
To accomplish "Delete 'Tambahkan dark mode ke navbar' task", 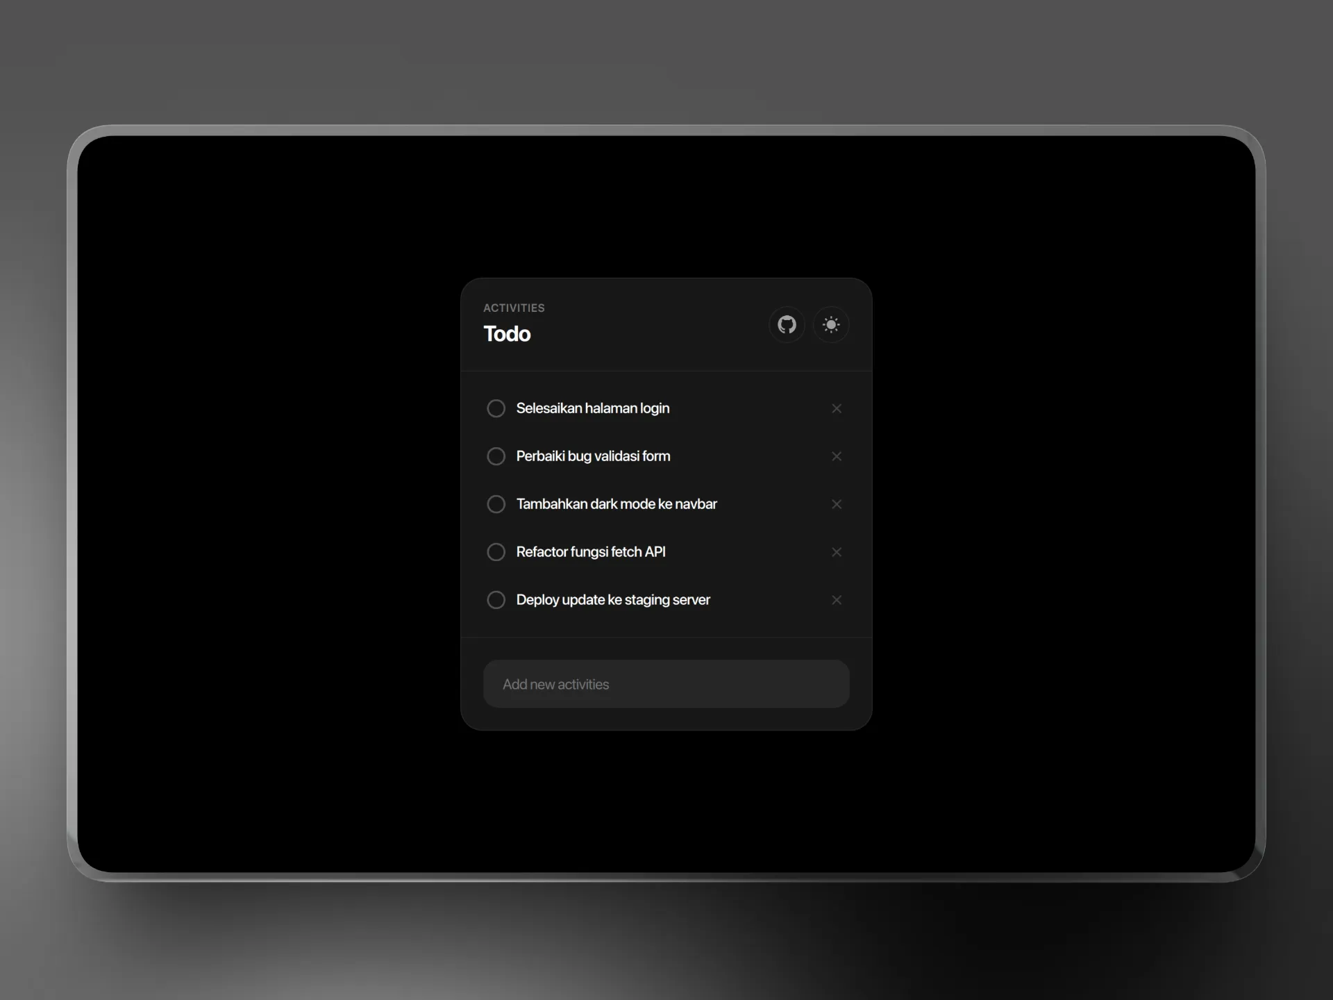I will coord(837,504).
